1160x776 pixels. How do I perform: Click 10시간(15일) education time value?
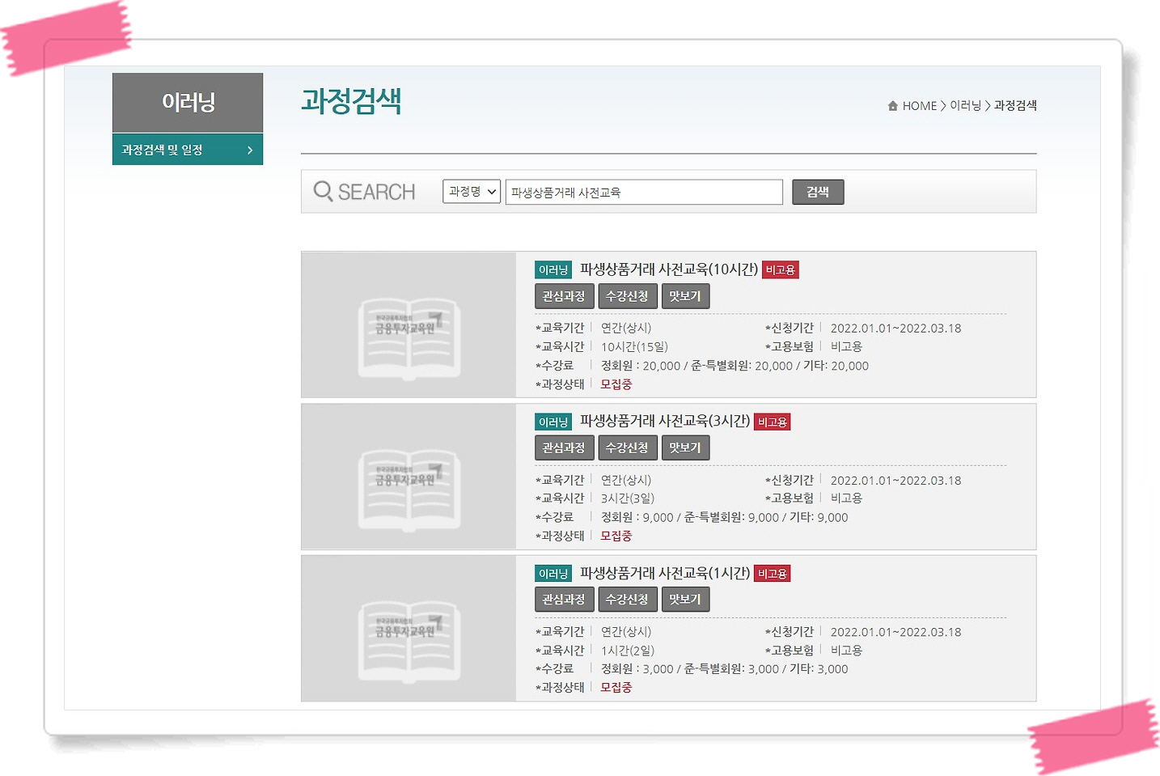click(x=634, y=347)
